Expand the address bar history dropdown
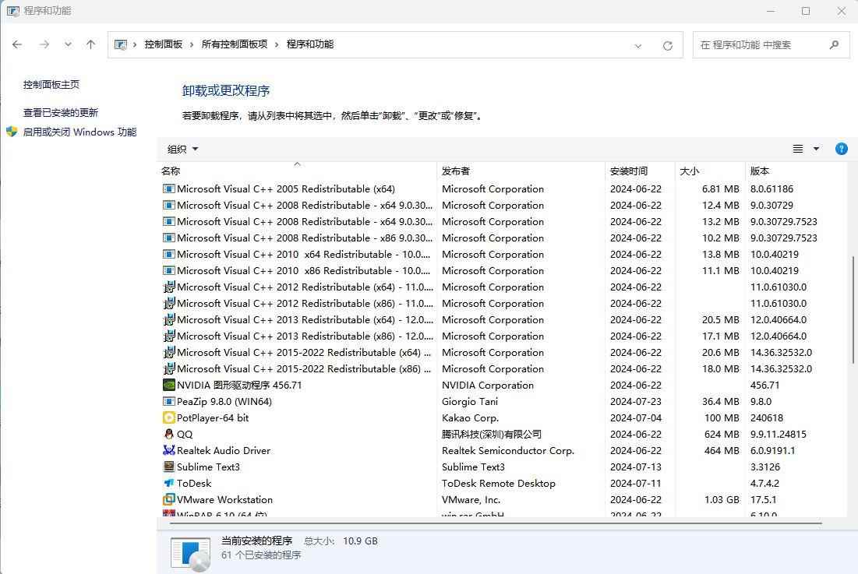 click(x=638, y=46)
